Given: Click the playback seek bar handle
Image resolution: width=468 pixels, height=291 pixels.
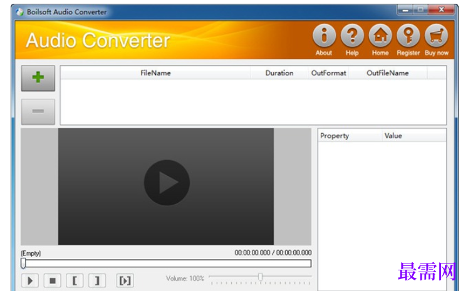Looking at the screenshot, I should [23, 263].
